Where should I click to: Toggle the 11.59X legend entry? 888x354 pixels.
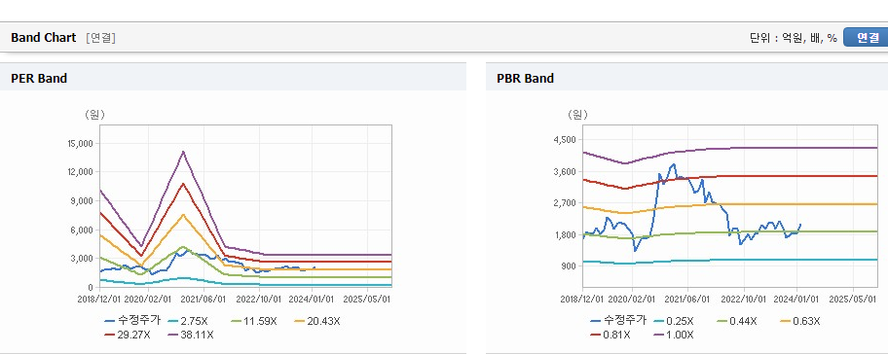click(254, 321)
